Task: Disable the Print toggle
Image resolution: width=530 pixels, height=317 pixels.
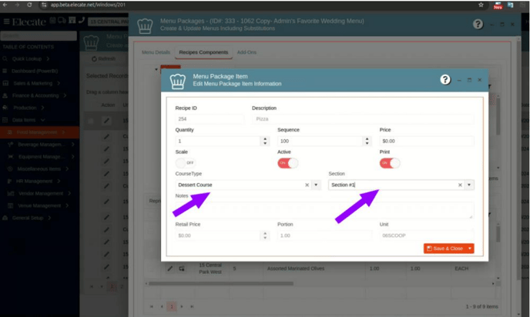Action: (x=389, y=163)
